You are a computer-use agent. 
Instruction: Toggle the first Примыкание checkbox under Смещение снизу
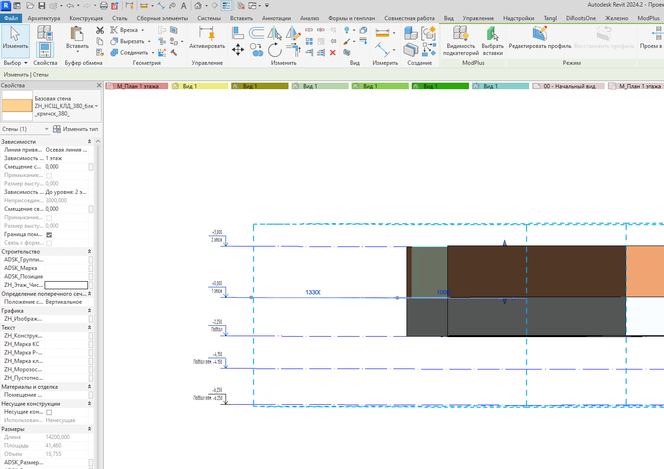49,176
